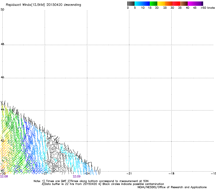Click the '>50 knots' legend label
This screenshot has height=189, width=216.
(x=208, y=8)
